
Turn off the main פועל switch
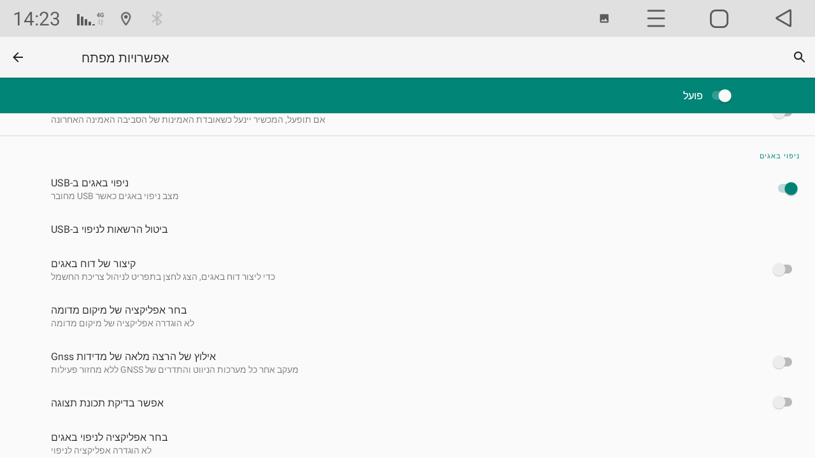(722, 95)
